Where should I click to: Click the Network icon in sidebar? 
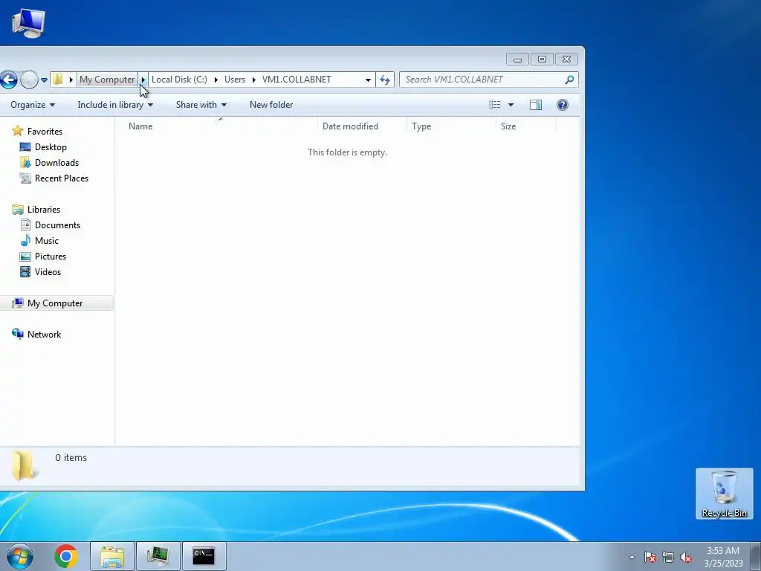coord(18,334)
